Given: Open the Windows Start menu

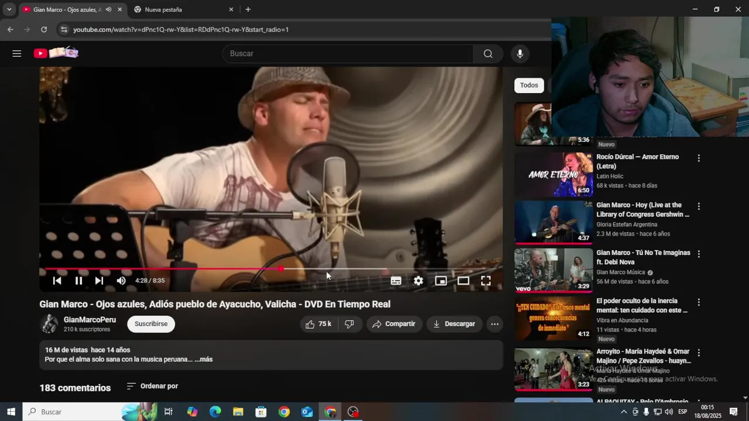Looking at the screenshot, I should [11, 412].
